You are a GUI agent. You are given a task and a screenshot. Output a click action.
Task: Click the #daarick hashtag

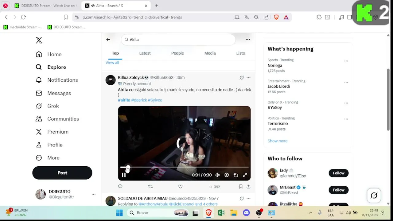pos(139,100)
